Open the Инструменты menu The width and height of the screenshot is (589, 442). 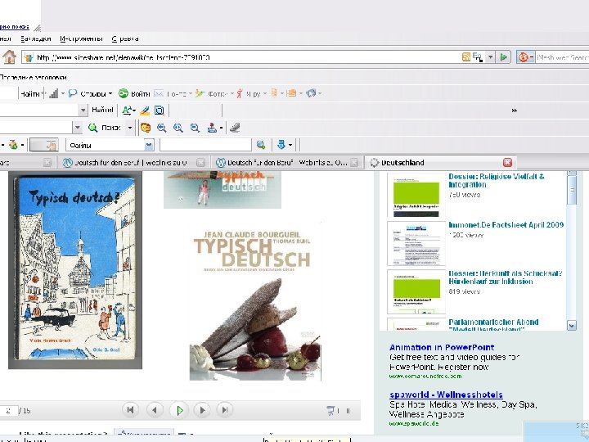(81, 38)
